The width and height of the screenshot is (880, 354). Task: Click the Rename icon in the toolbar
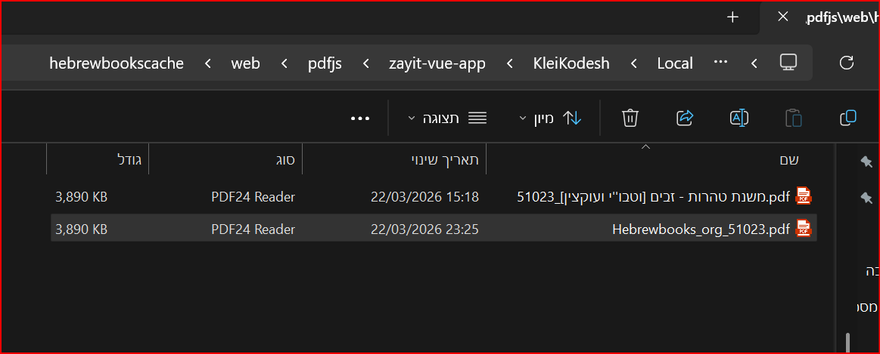coord(739,118)
